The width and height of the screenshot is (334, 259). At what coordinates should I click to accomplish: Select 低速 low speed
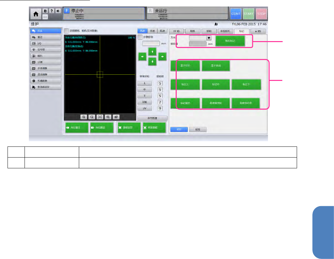(162, 31)
